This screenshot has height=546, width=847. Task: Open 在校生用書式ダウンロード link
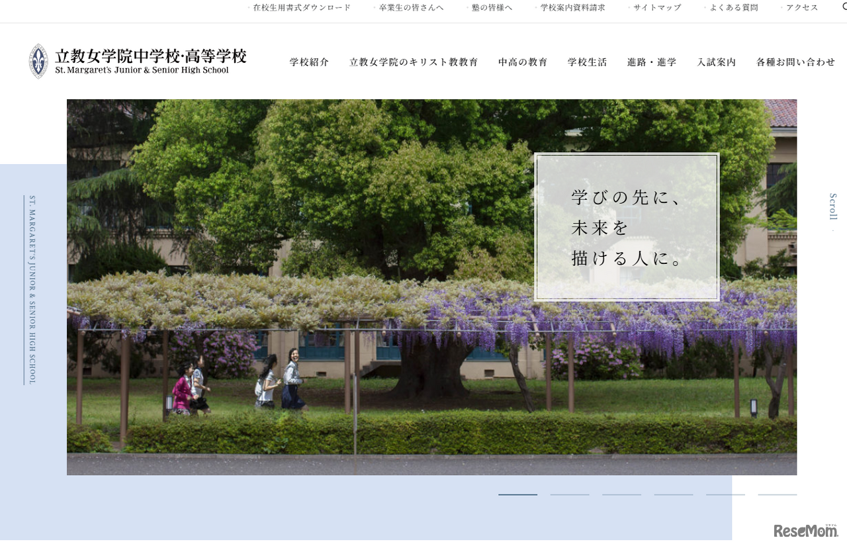(x=302, y=8)
